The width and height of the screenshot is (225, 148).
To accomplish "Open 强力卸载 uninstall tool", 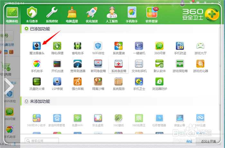I will pos(78,84).
